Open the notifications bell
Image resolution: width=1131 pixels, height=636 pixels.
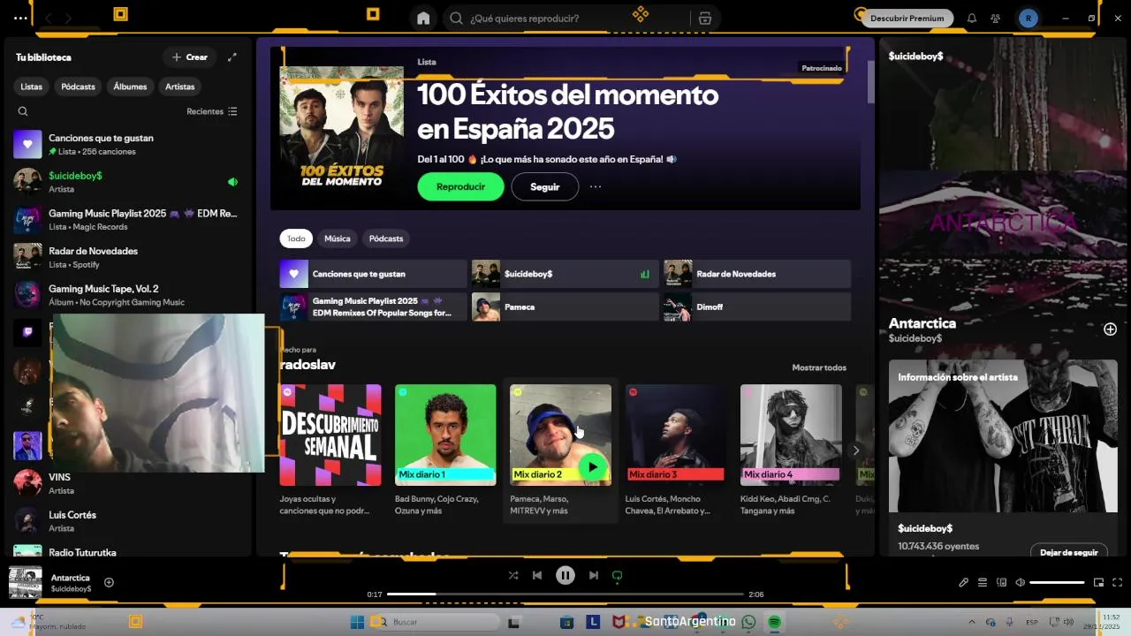(x=972, y=18)
